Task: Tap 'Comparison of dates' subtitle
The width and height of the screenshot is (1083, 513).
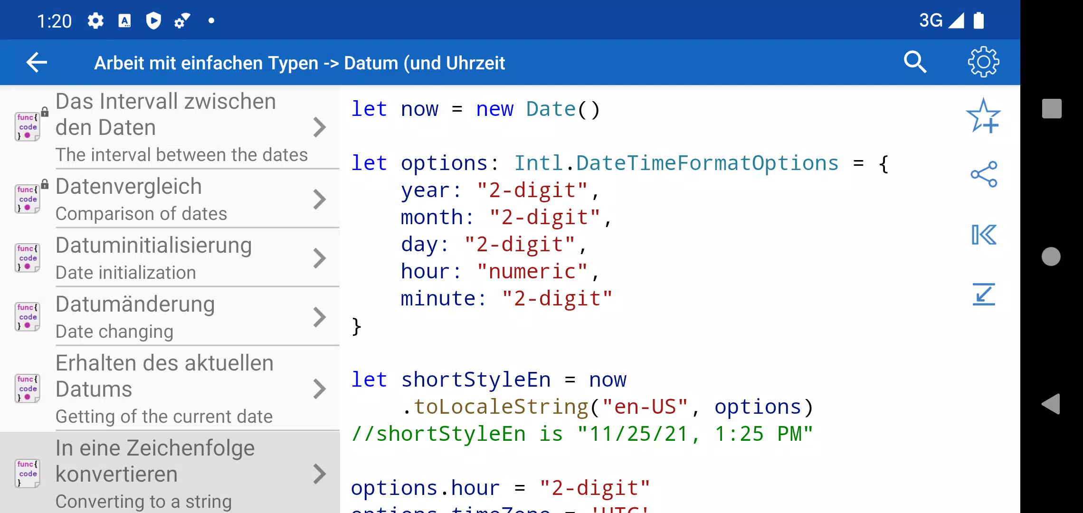Action: click(141, 214)
